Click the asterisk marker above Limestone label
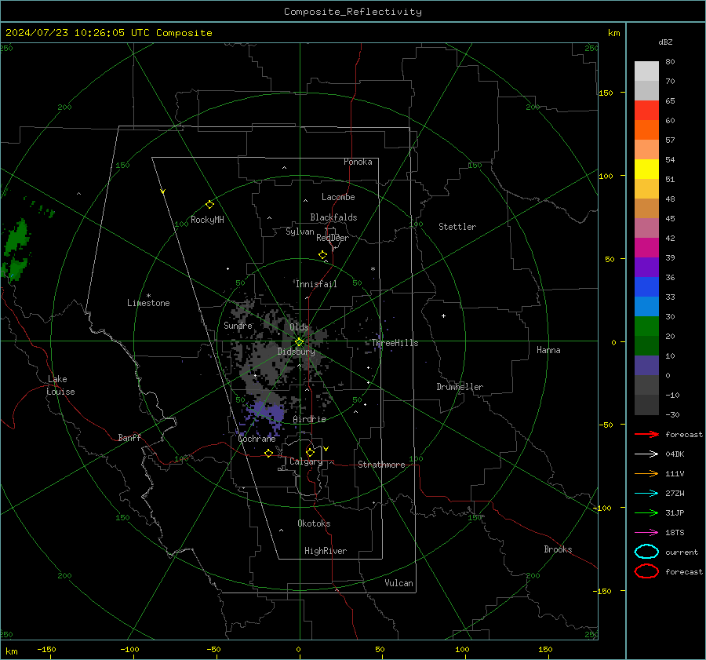The height and width of the screenshot is (660, 706). tap(148, 296)
